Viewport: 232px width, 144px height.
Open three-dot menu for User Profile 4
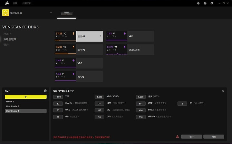click(x=44, y=111)
